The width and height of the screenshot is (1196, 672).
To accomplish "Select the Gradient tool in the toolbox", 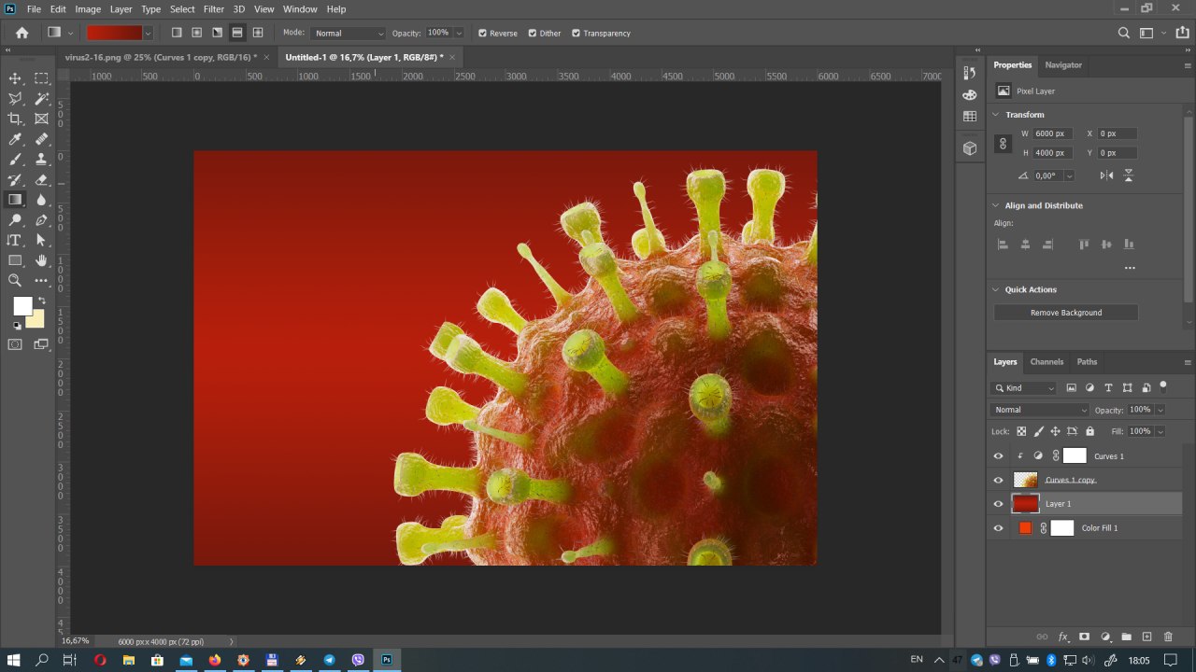I will pos(15,200).
